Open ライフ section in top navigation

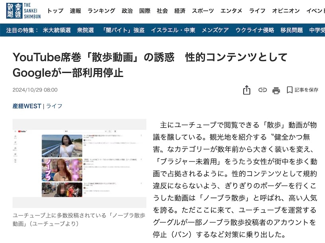[x=257, y=11]
